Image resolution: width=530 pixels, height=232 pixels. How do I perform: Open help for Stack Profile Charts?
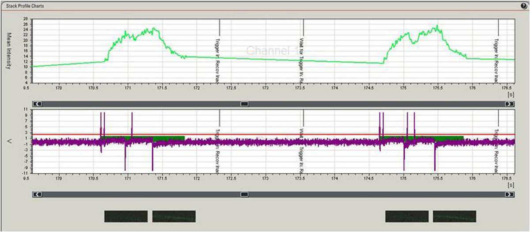point(524,6)
